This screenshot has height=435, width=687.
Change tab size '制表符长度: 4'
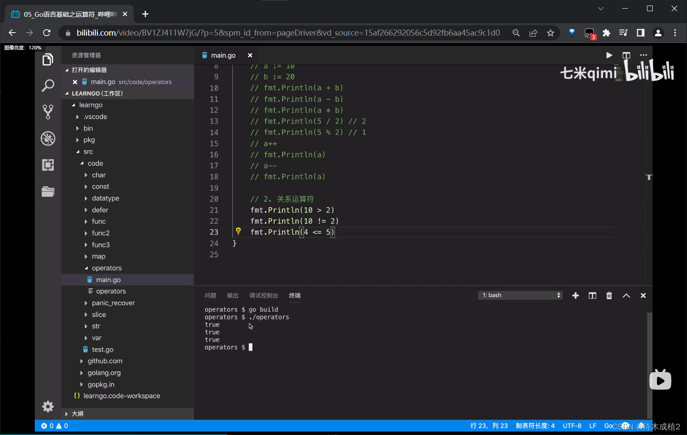point(535,426)
